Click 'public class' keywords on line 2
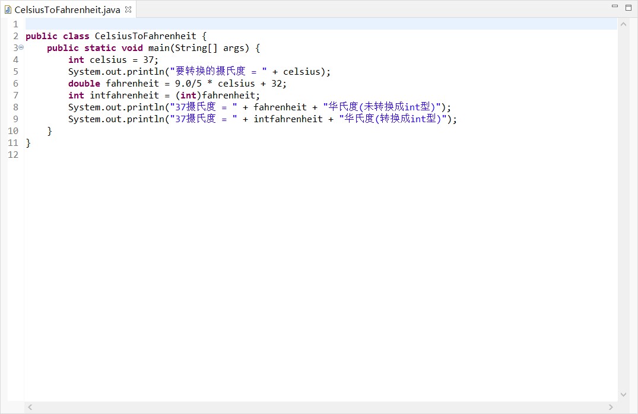The width and height of the screenshot is (638, 414). click(x=58, y=36)
